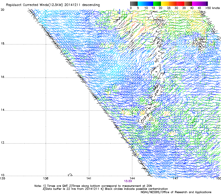Click the gray 0-5 knots color swatch
221x194 pixels.
pyautogui.click(x=134, y=4)
